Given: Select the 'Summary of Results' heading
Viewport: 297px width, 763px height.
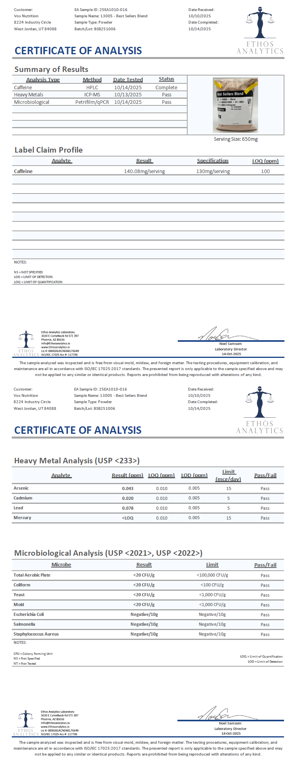Looking at the screenshot, I should [51, 69].
